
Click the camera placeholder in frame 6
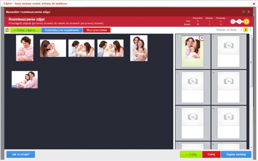(229, 117)
